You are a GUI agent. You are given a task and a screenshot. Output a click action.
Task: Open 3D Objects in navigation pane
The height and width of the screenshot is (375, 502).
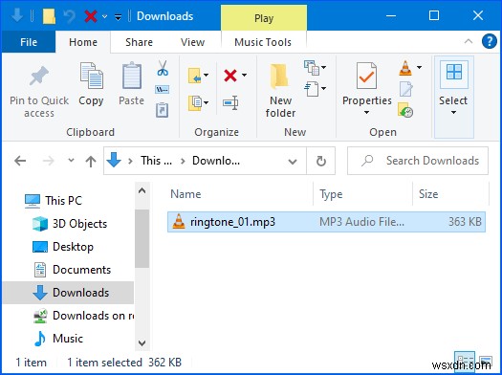[x=79, y=224]
